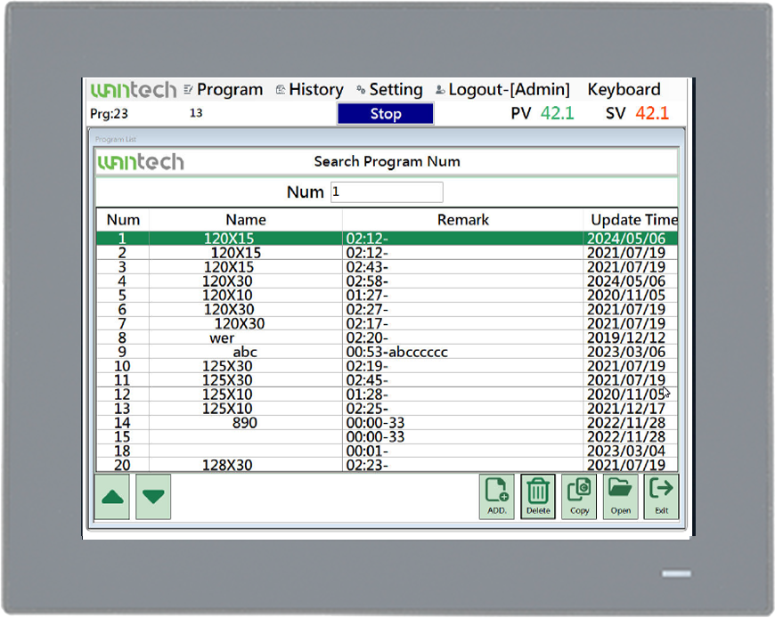
Task: Select program 11 with remark 02:45-
Action: 387,380
